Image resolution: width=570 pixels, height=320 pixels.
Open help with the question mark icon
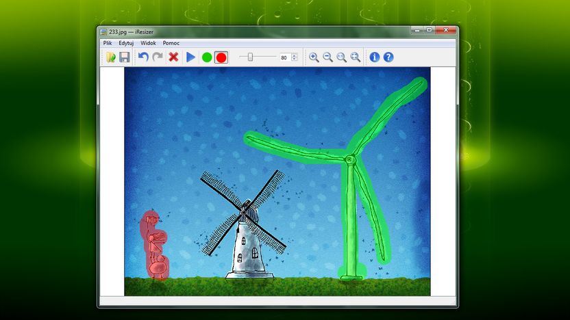coord(388,57)
